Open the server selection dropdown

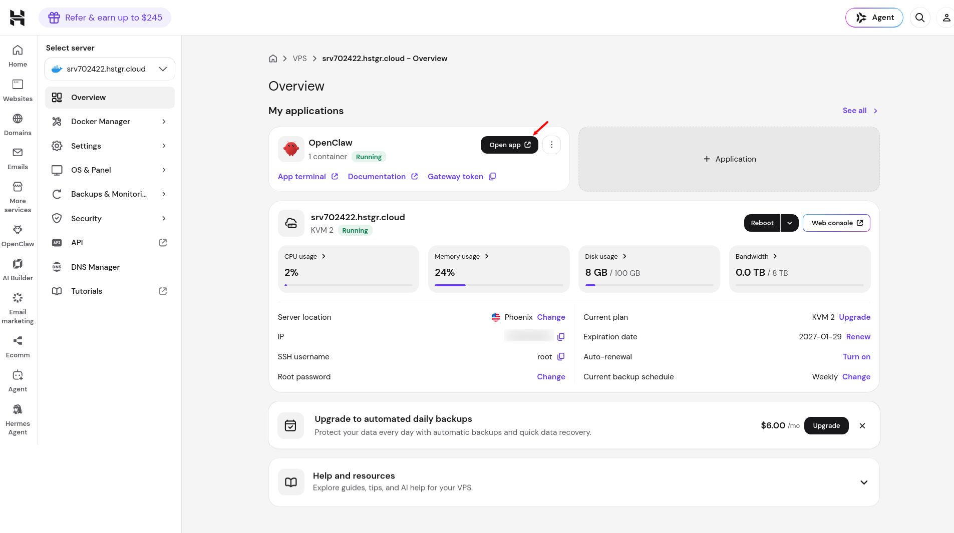click(110, 69)
